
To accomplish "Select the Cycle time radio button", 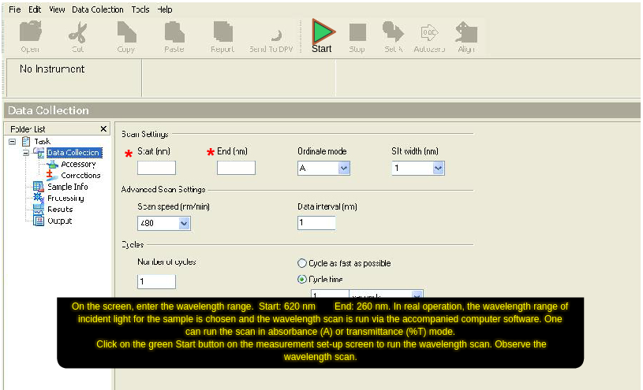I will coord(302,279).
